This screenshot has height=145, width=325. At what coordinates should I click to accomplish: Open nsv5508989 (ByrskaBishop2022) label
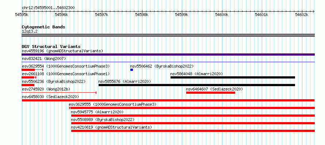pyautogui.click(x=103, y=120)
